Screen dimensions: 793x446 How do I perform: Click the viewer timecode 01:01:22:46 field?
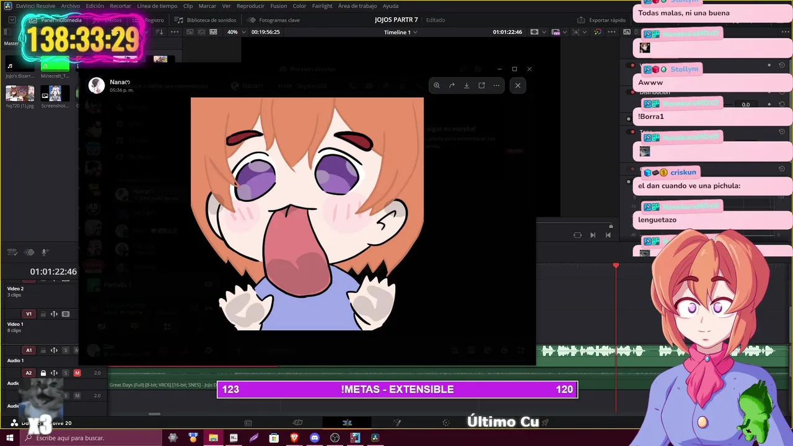[507, 32]
